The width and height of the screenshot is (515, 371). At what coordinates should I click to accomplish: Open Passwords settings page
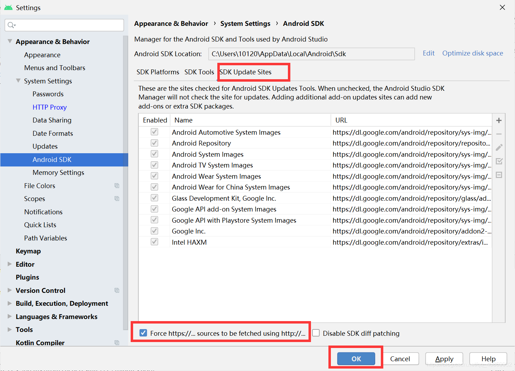(48, 94)
